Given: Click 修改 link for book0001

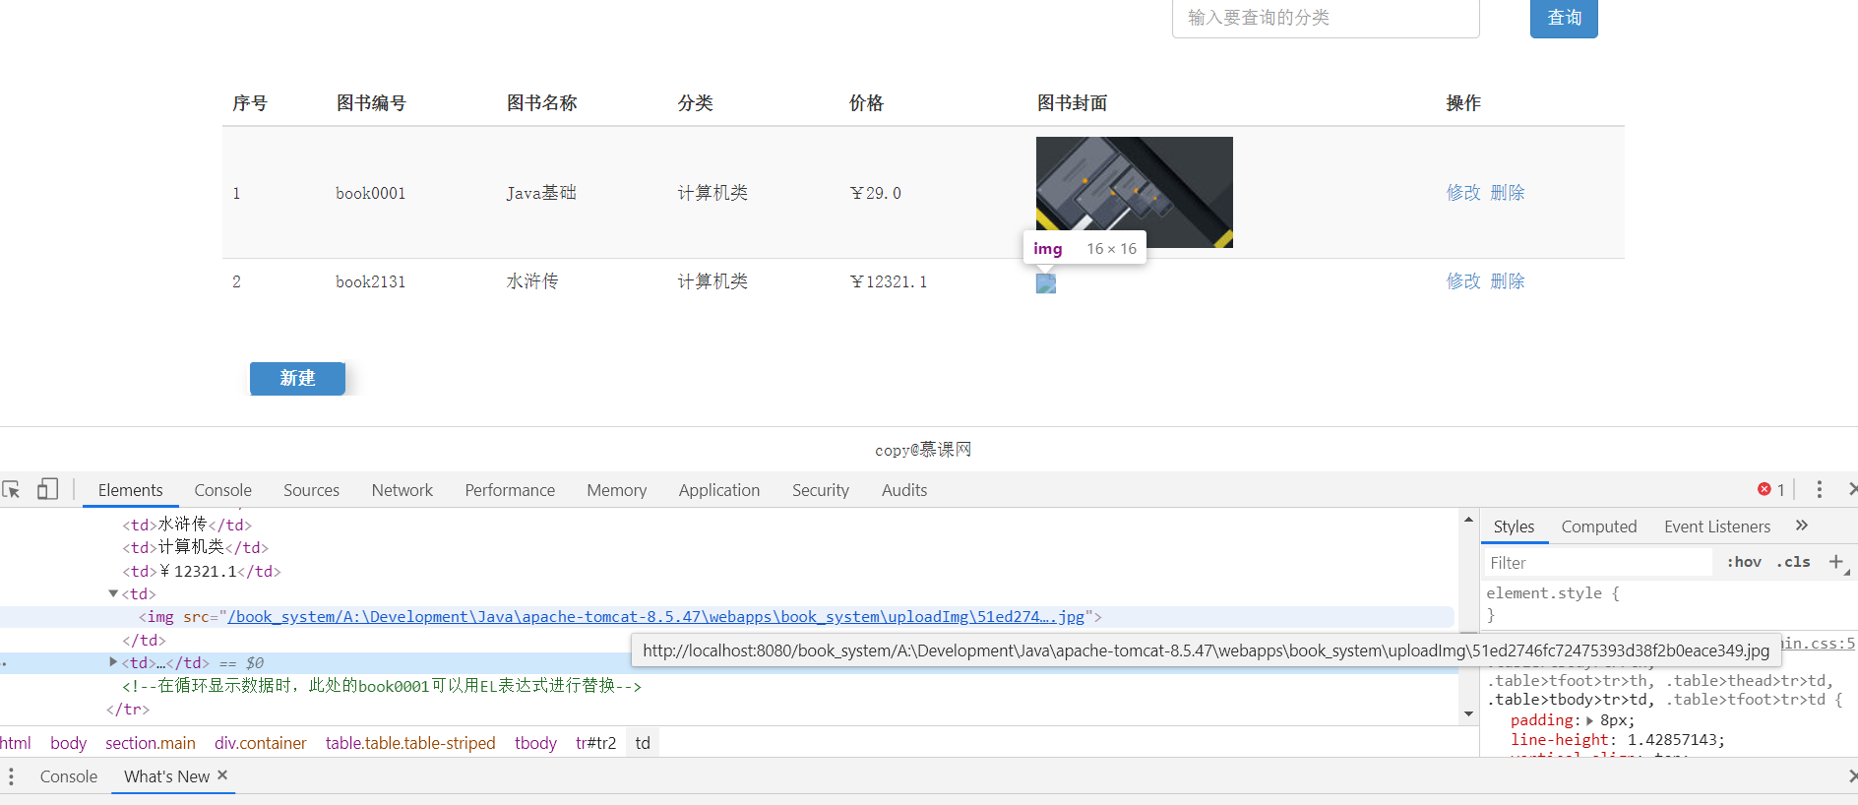Looking at the screenshot, I should click(x=1463, y=193).
